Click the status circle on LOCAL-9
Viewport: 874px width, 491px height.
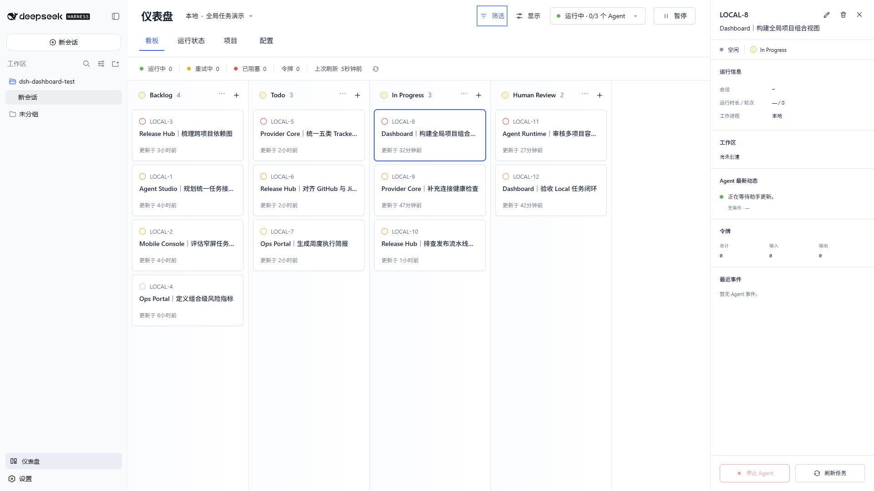point(385,176)
